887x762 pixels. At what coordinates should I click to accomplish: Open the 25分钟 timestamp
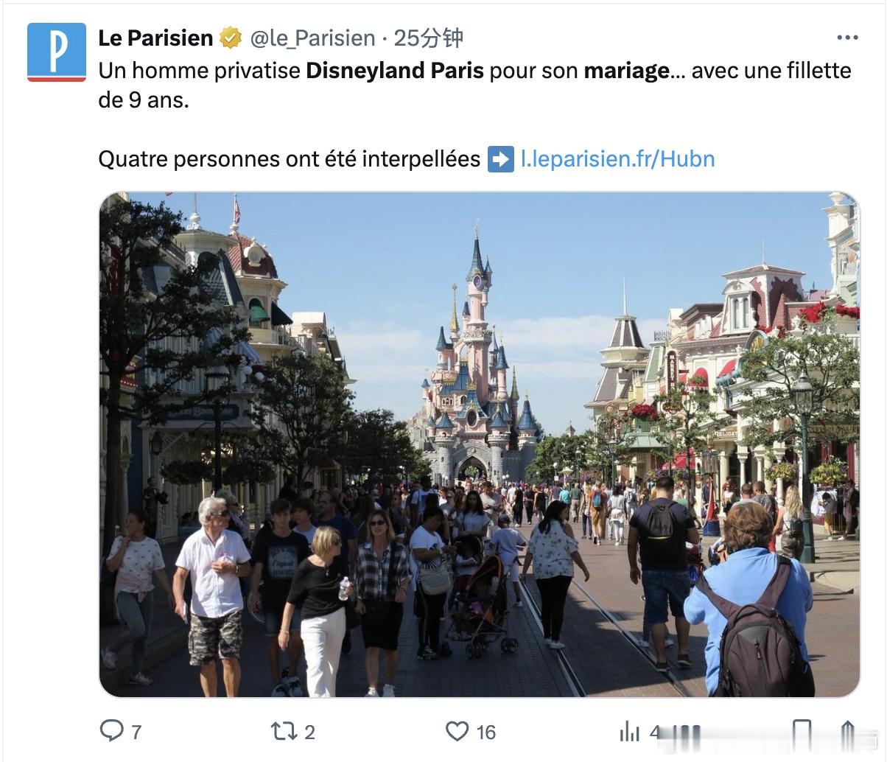point(428,38)
